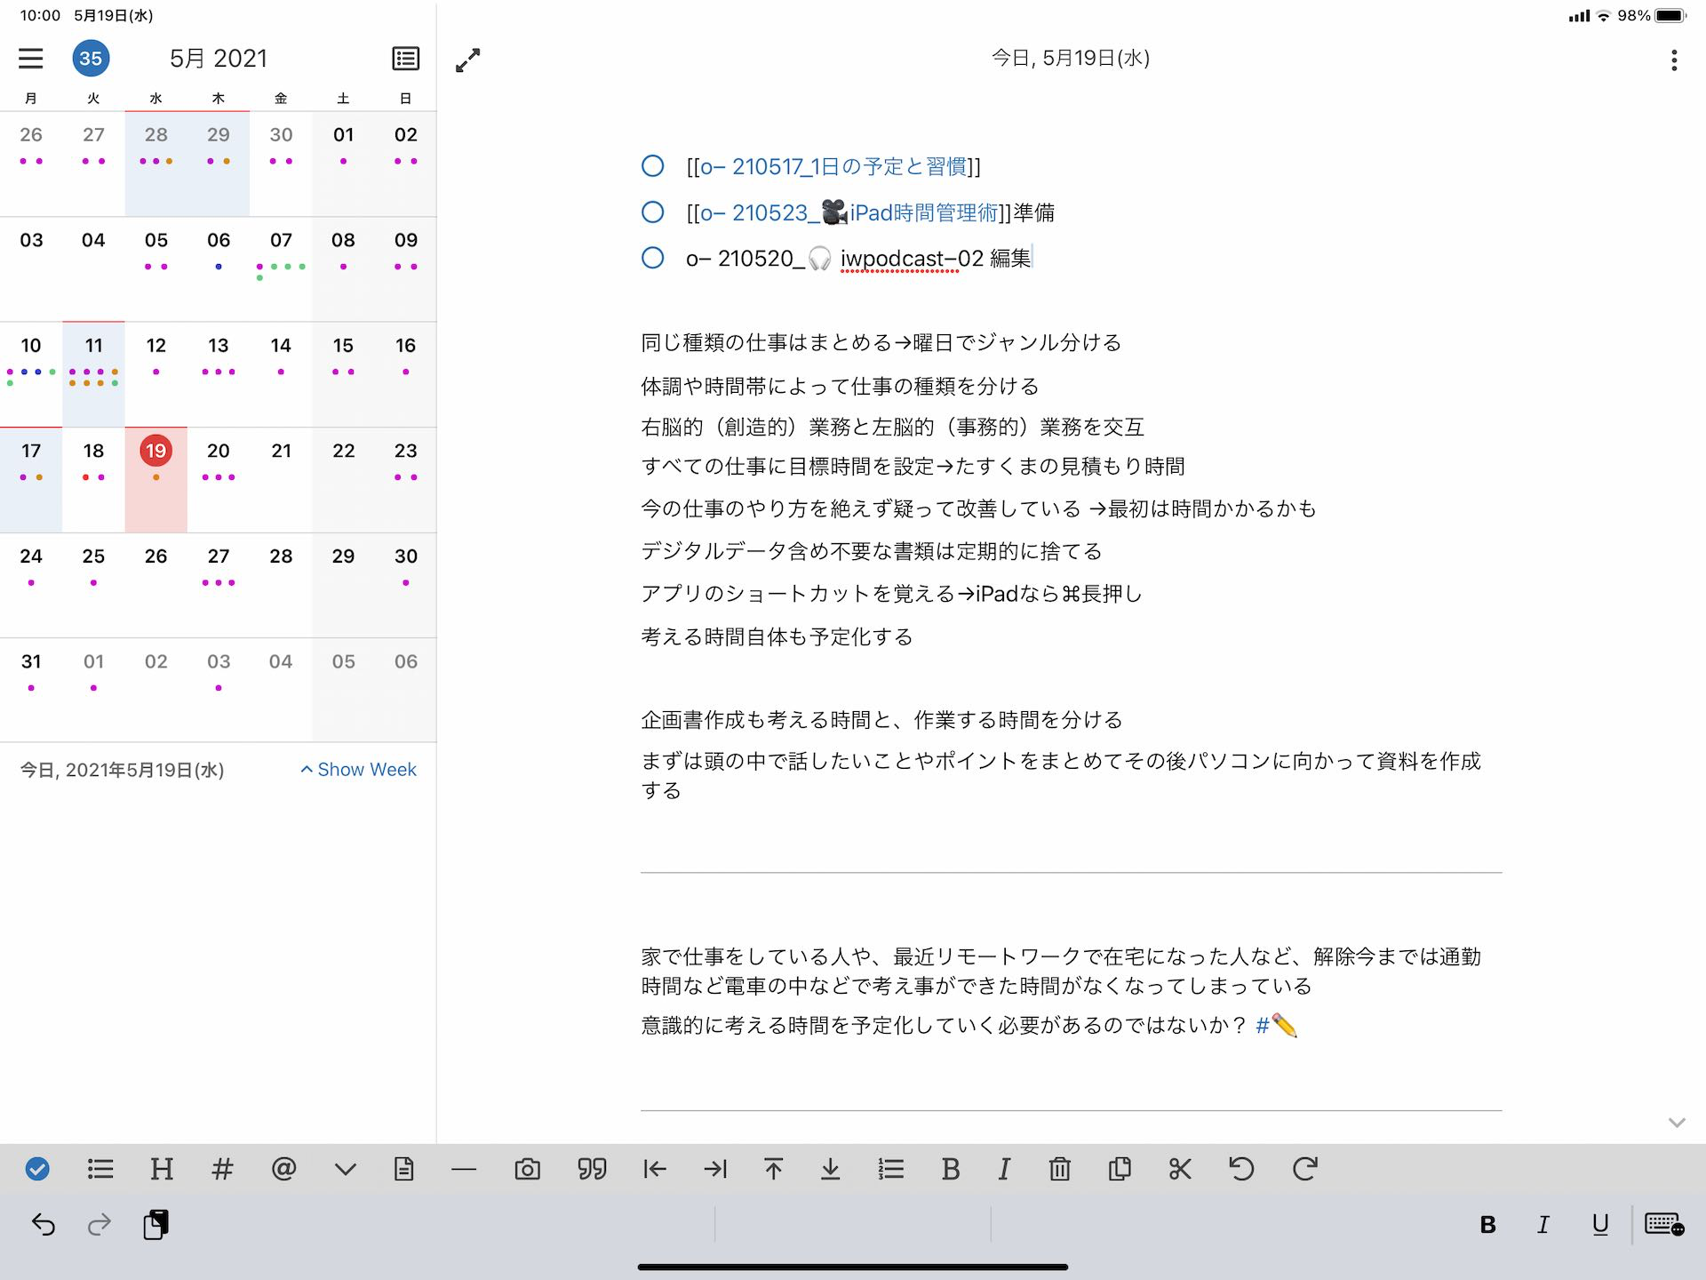
Task: Click the scissors icon to cut
Action: [1180, 1169]
